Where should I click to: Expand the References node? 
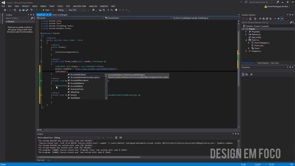click(x=246, y=35)
